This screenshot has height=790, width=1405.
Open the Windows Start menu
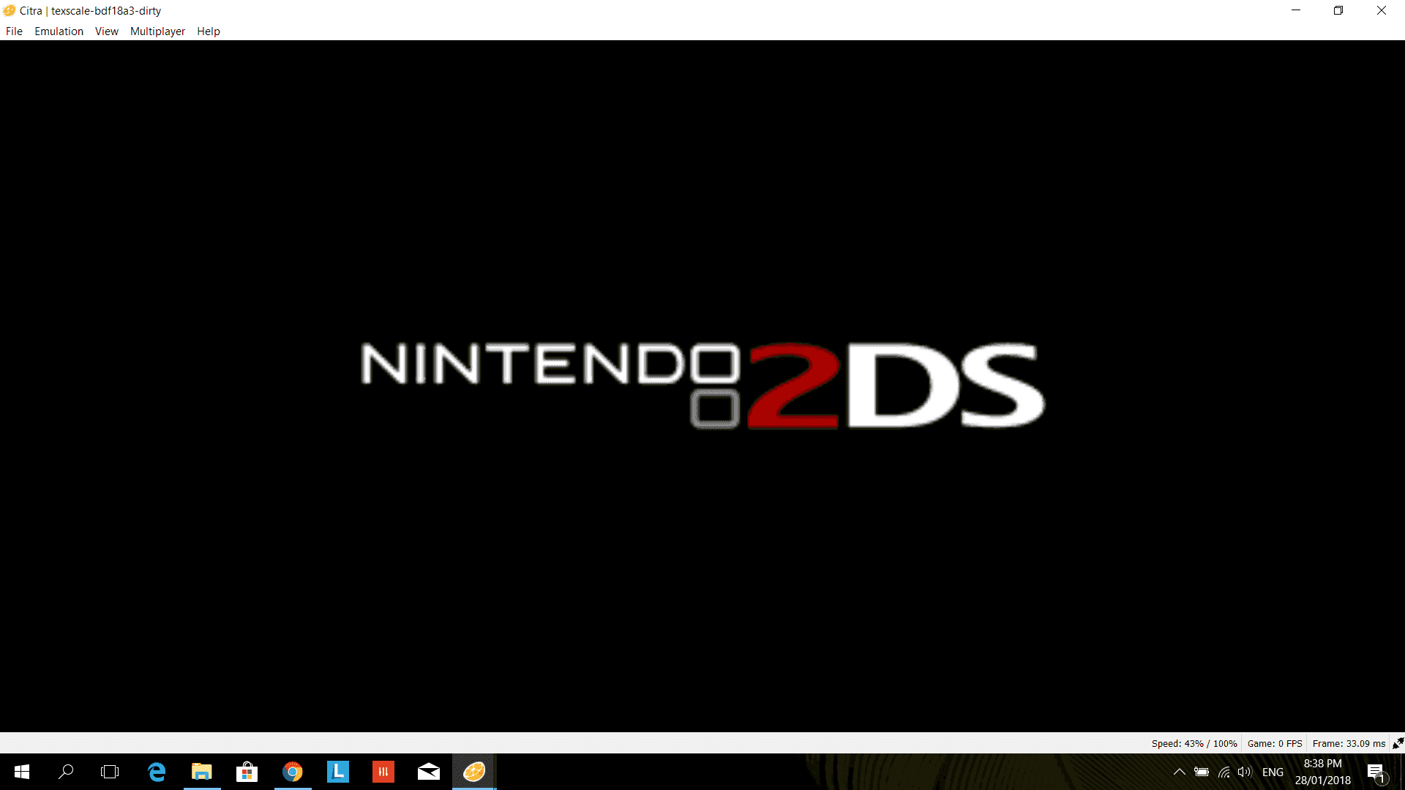(22, 772)
